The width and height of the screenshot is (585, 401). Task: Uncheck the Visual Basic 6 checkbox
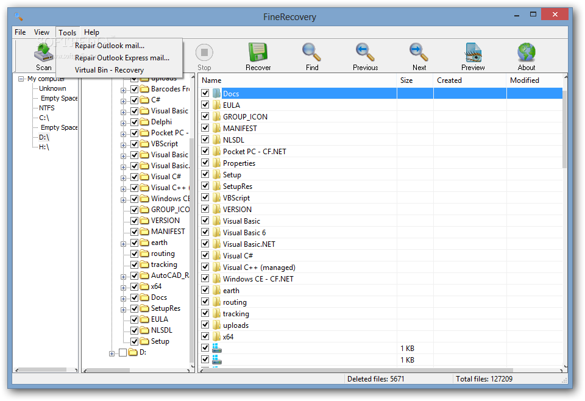[205, 232]
